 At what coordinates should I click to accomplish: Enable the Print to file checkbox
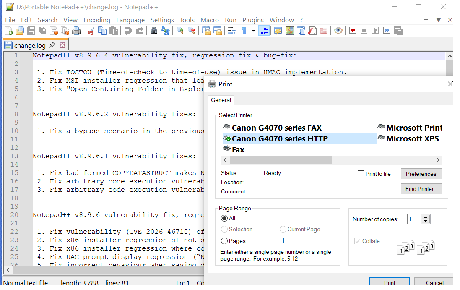click(x=361, y=174)
